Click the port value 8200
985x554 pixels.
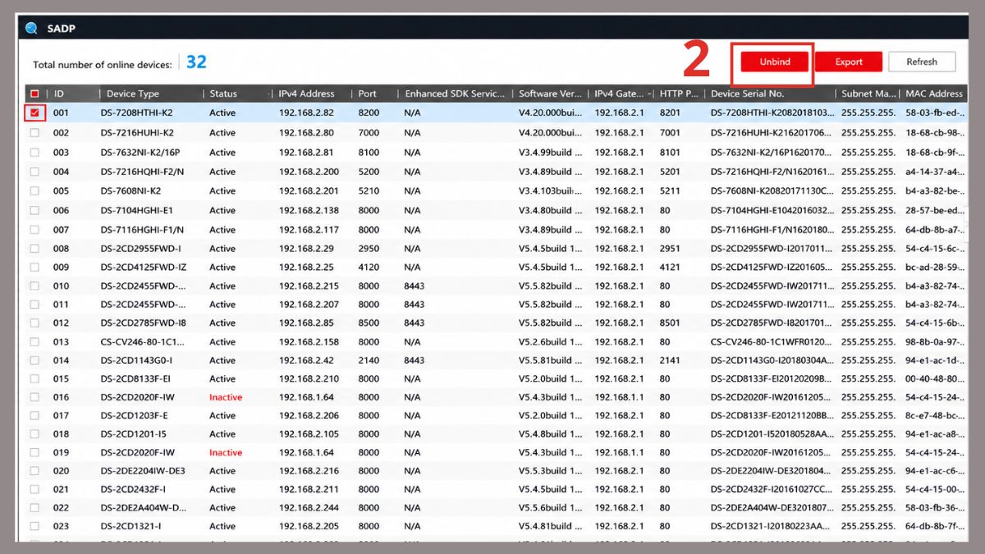(369, 113)
